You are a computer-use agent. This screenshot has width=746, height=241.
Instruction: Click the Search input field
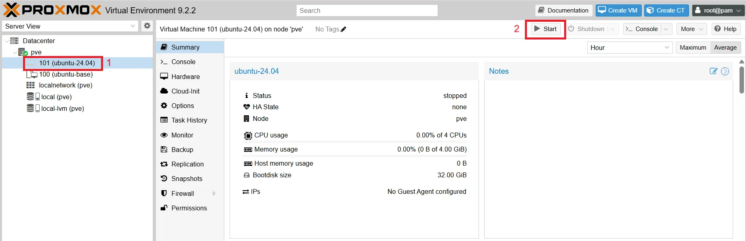coord(367,10)
